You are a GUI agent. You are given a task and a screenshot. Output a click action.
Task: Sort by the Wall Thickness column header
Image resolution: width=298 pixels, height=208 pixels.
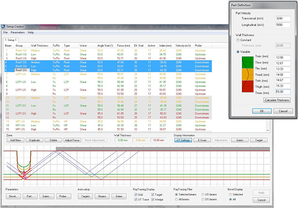39,45
